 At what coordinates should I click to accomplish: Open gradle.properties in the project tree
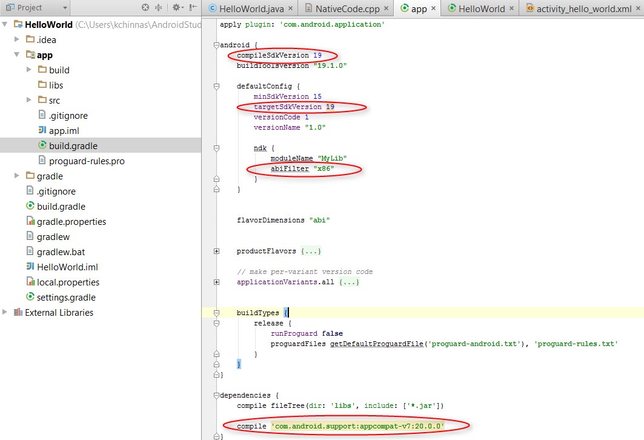click(71, 221)
